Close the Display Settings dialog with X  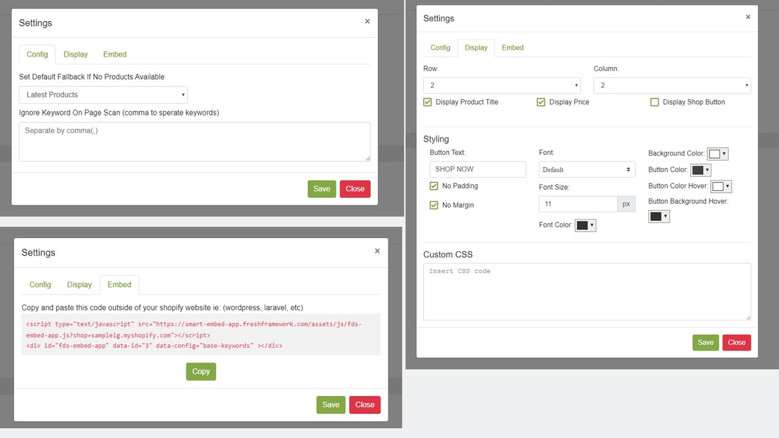point(748,17)
